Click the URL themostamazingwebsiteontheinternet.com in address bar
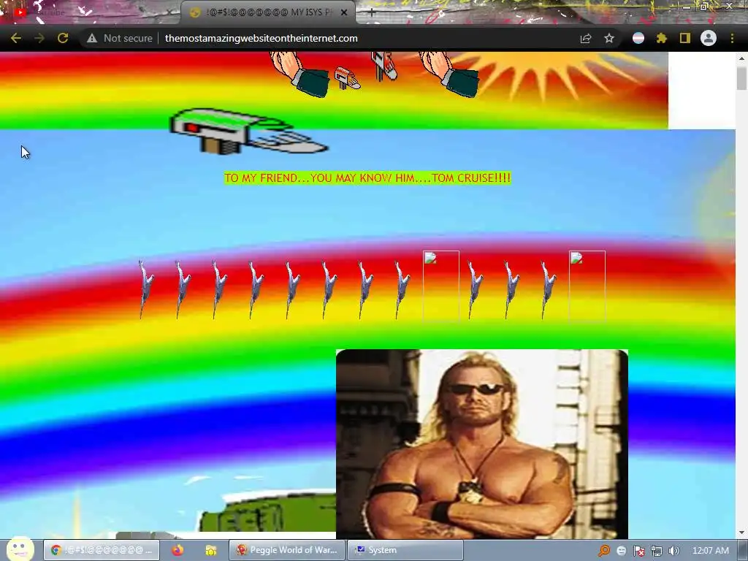 [x=261, y=38]
